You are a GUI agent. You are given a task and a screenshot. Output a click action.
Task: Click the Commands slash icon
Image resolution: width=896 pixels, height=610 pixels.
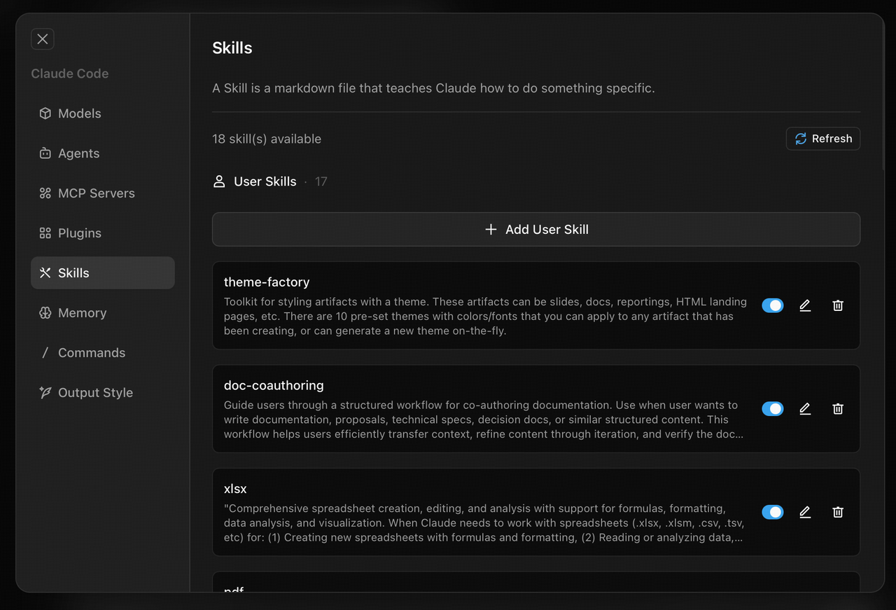45,352
